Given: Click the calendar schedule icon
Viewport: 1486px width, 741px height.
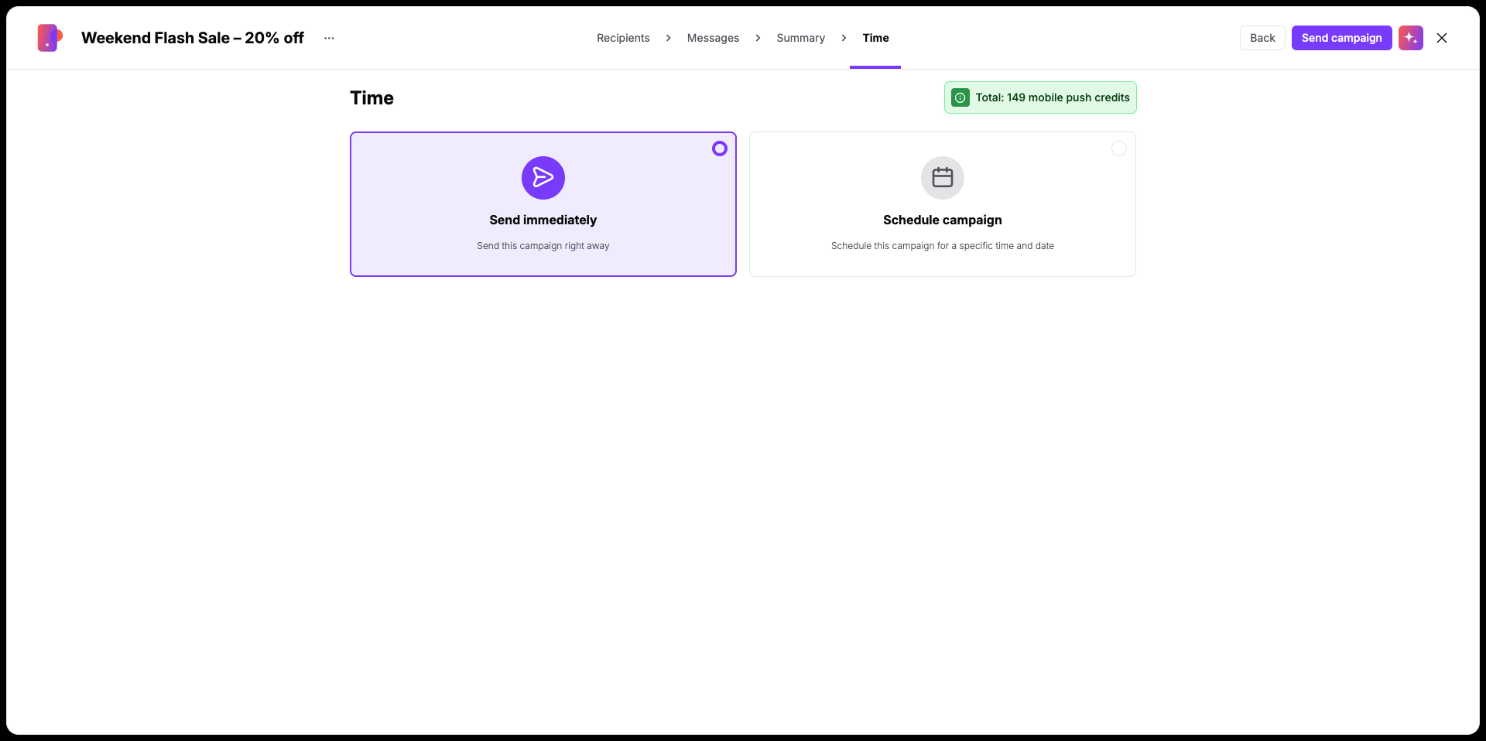Looking at the screenshot, I should [x=943, y=178].
